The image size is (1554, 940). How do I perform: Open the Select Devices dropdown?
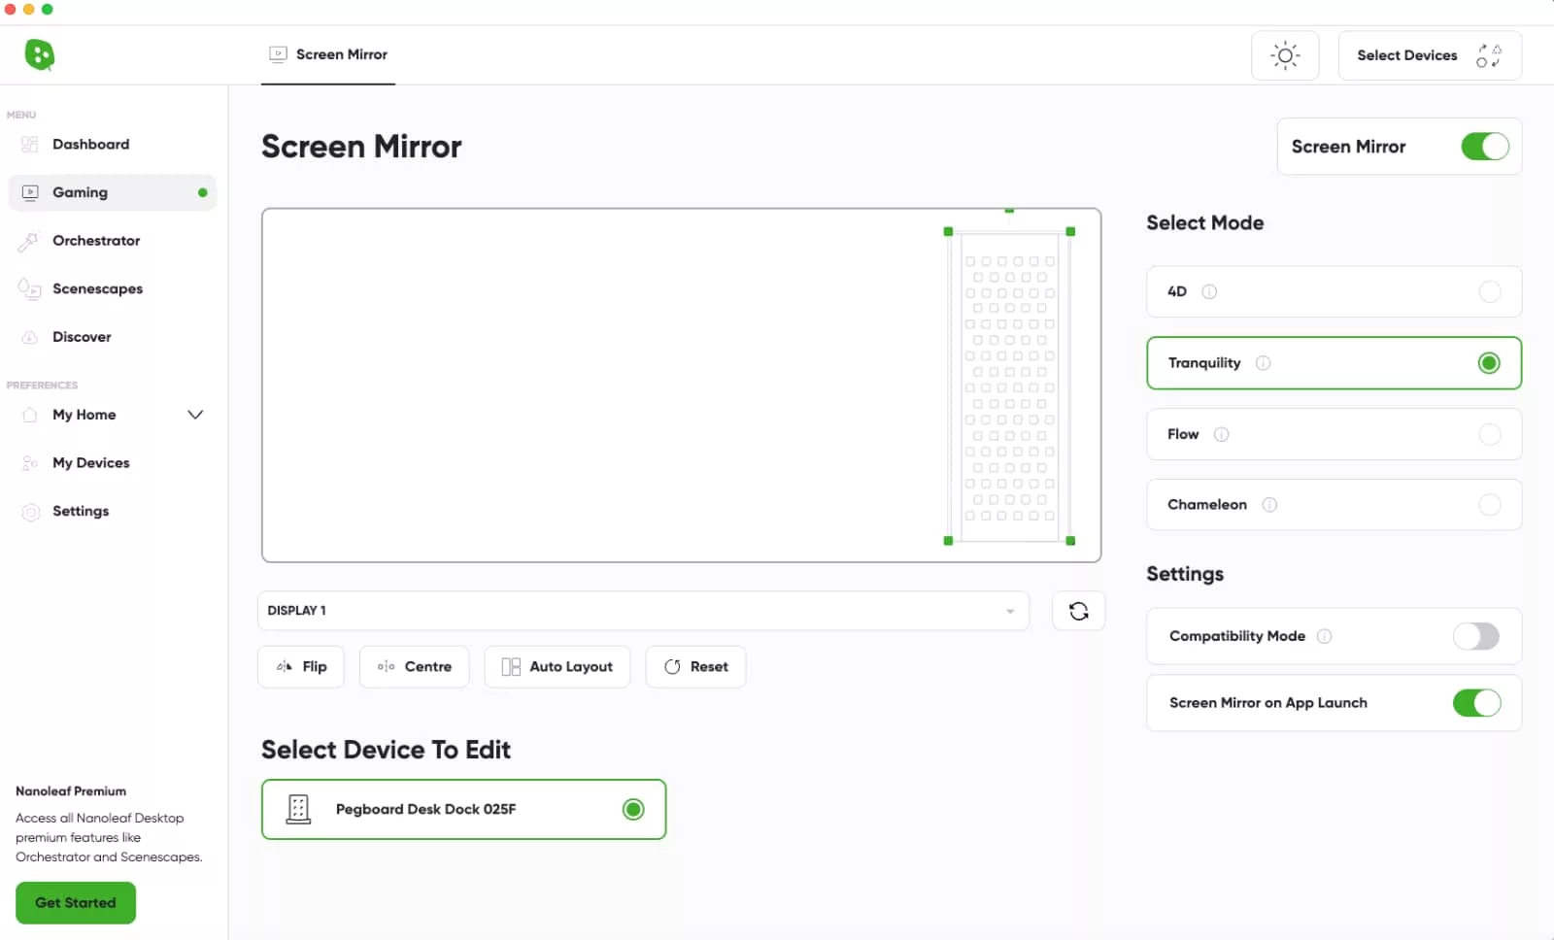click(1429, 55)
